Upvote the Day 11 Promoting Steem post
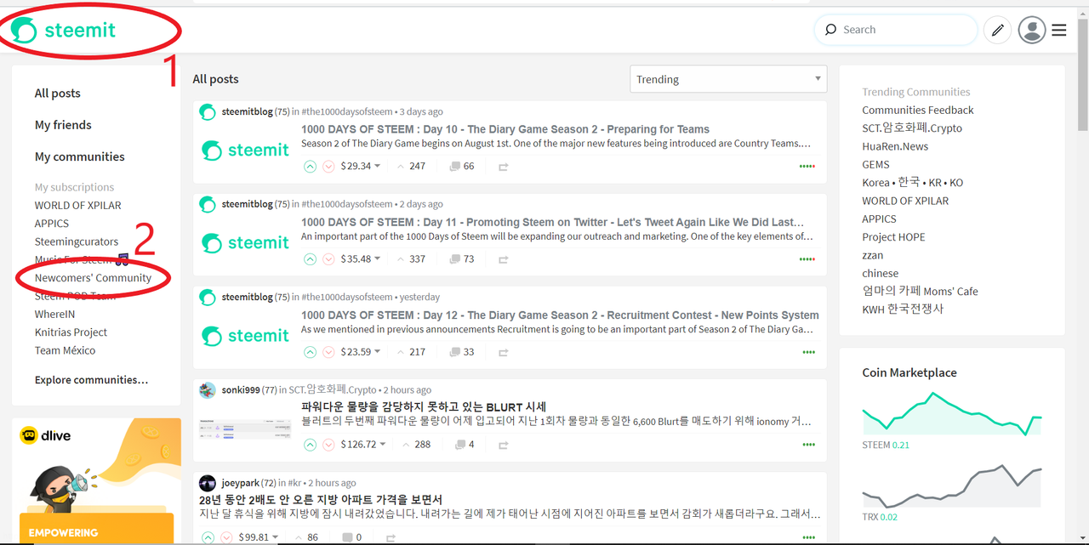This screenshot has width=1089, height=545. click(x=310, y=259)
